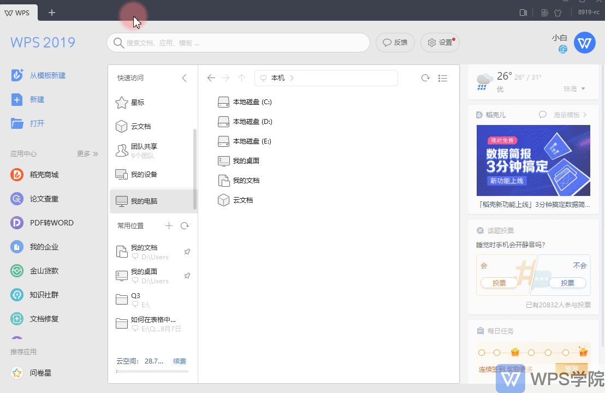The height and width of the screenshot is (393, 605).
Task: Open 数据简报 promotional banner
Action: 533,160
